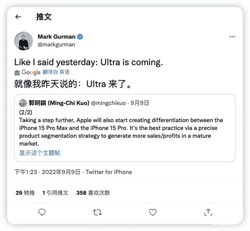
Task: Click the Twitter for iPhone source link
Action: 109,172
